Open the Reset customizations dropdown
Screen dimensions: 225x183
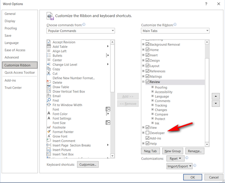pyautogui.click(x=175, y=158)
